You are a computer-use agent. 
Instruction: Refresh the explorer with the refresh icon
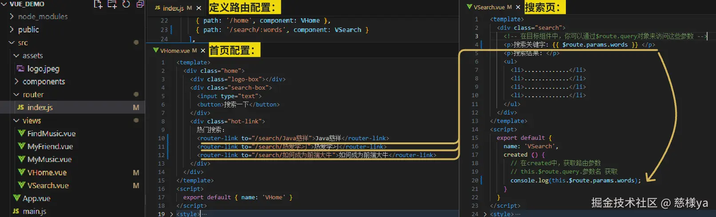pos(126,4)
